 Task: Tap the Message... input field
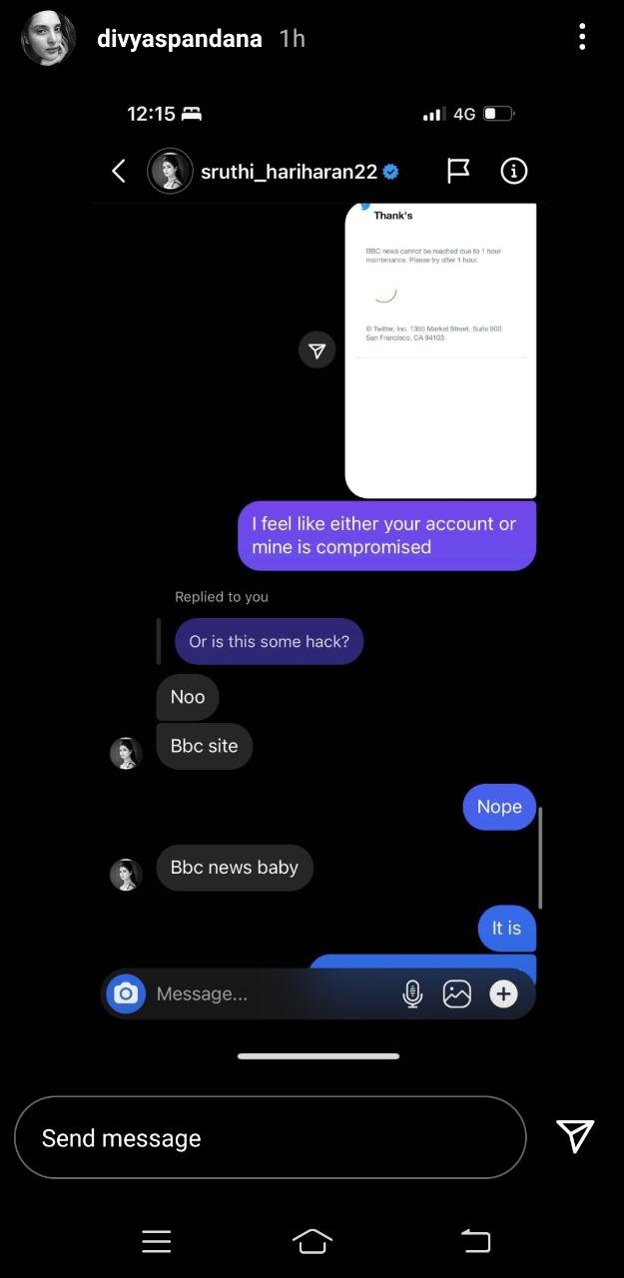point(270,993)
